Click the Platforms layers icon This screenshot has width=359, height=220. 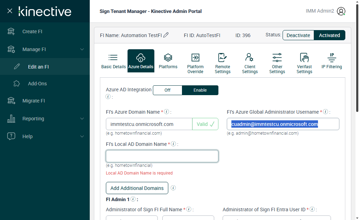click(168, 58)
